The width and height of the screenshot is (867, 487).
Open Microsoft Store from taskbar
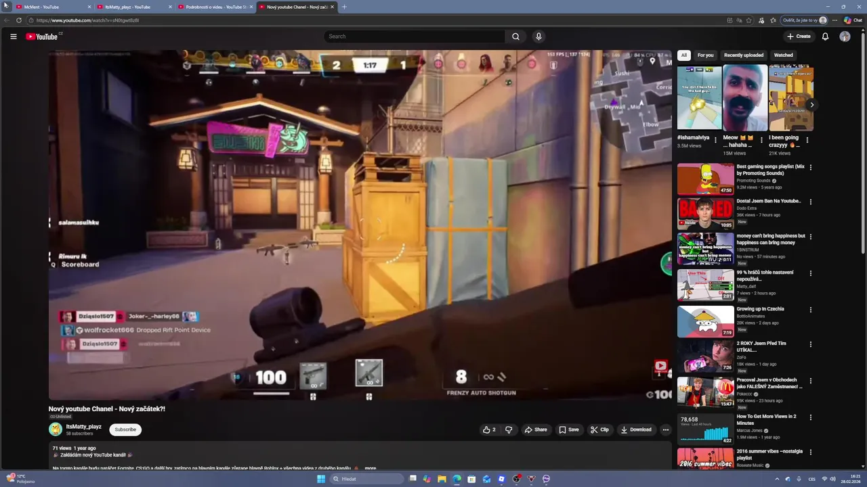point(471,479)
